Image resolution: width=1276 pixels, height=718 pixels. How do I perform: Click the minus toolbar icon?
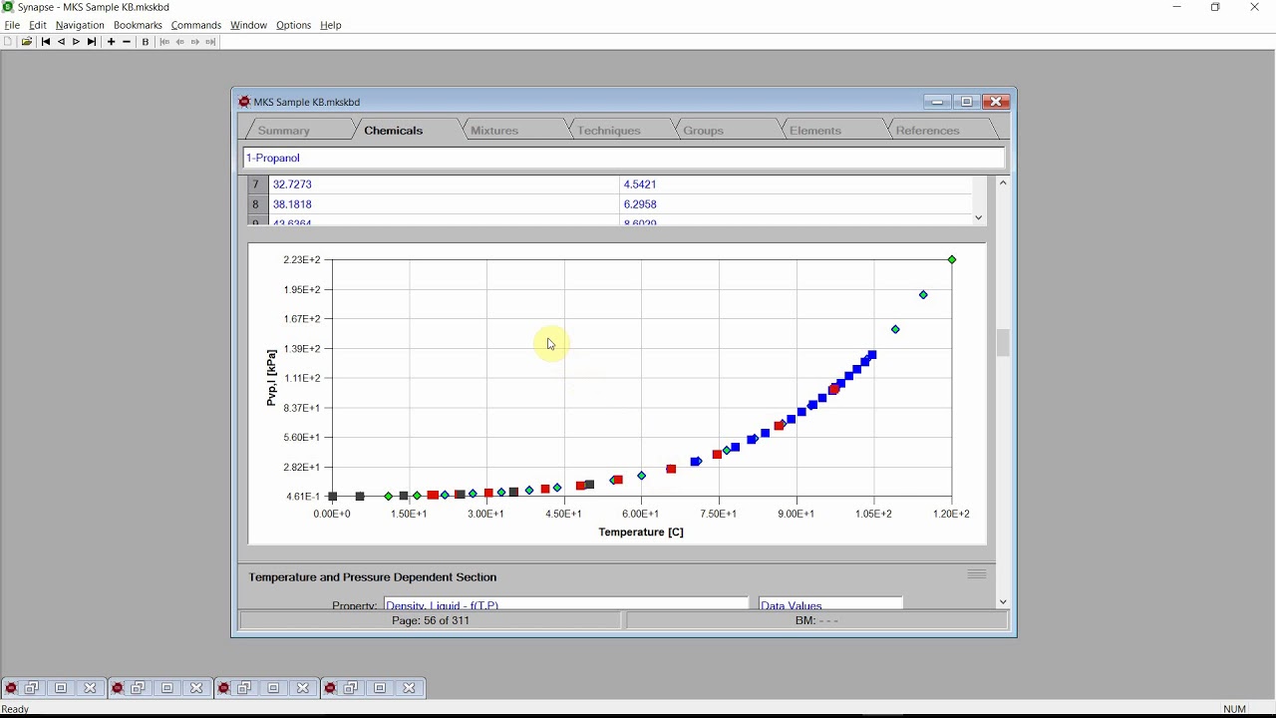pyautogui.click(x=127, y=42)
